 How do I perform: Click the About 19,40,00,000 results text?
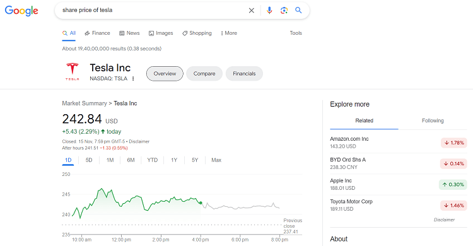point(112,49)
